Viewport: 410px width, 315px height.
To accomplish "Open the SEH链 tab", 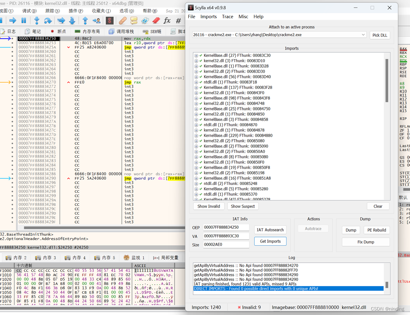I will pos(152,31).
